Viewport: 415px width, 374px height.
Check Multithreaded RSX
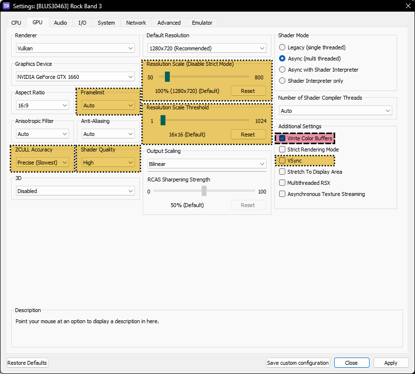(305, 183)
